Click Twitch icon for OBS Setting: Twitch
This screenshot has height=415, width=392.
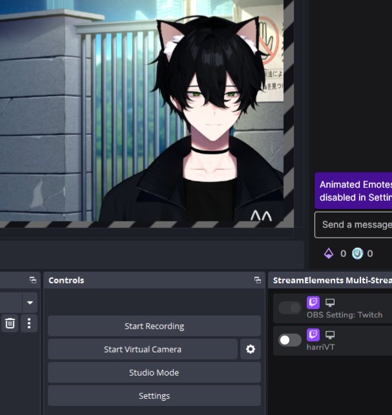[x=313, y=303]
